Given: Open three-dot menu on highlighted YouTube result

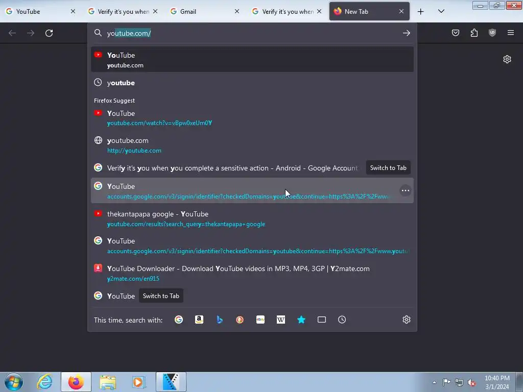Looking at the screenshot, I should pos(405,191).
